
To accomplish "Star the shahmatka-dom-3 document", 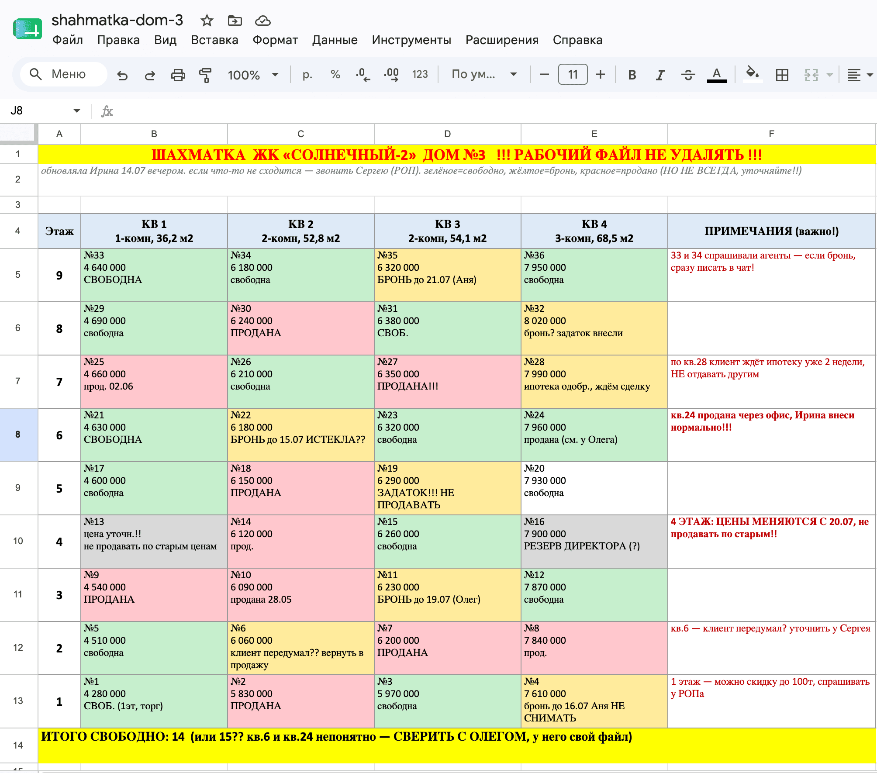I will pos(207,21).
